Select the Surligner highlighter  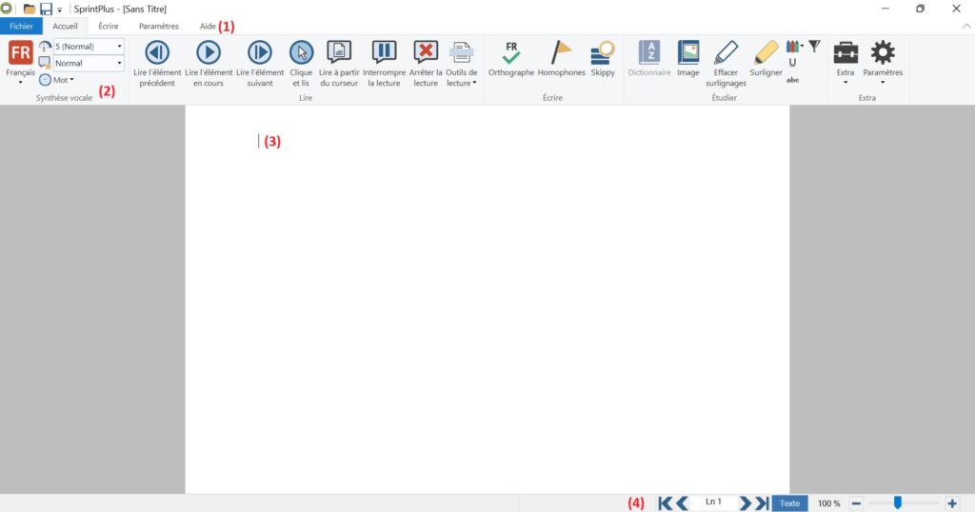coord(766,60)
